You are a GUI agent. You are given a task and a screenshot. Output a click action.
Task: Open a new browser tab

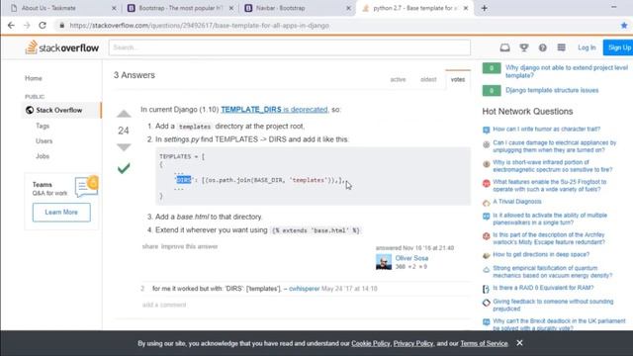click(485, 8)
